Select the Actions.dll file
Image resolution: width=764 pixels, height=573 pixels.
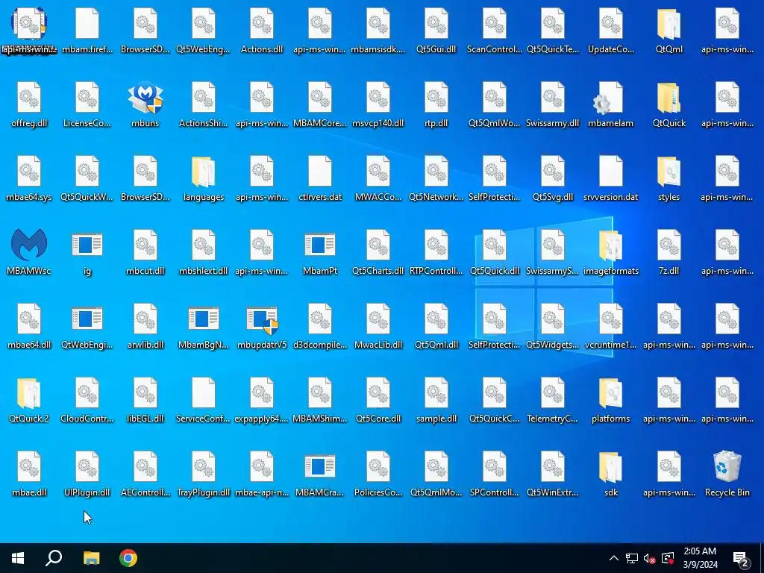click(262, 24)
